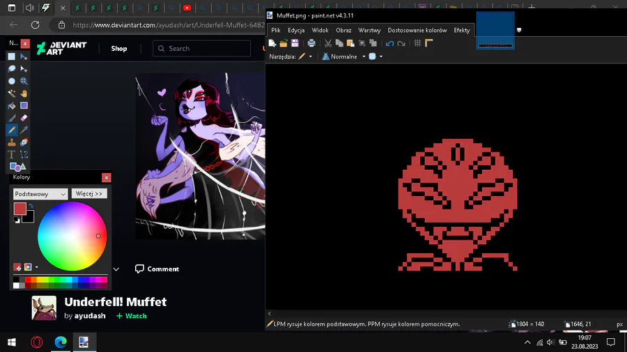Click the primary red color swatch
Image resolution: width=627 pixels, height=352 pixels.
pos(20,209)
